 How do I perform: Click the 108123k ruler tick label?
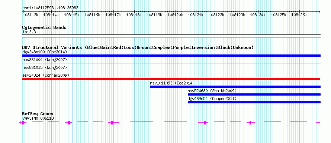click(x=237, y=15)
